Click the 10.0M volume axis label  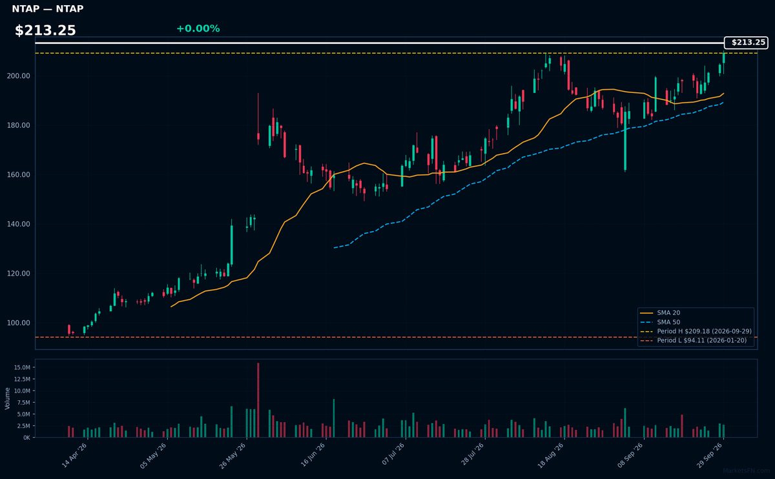pyautogui.click(x=22, y=391)
